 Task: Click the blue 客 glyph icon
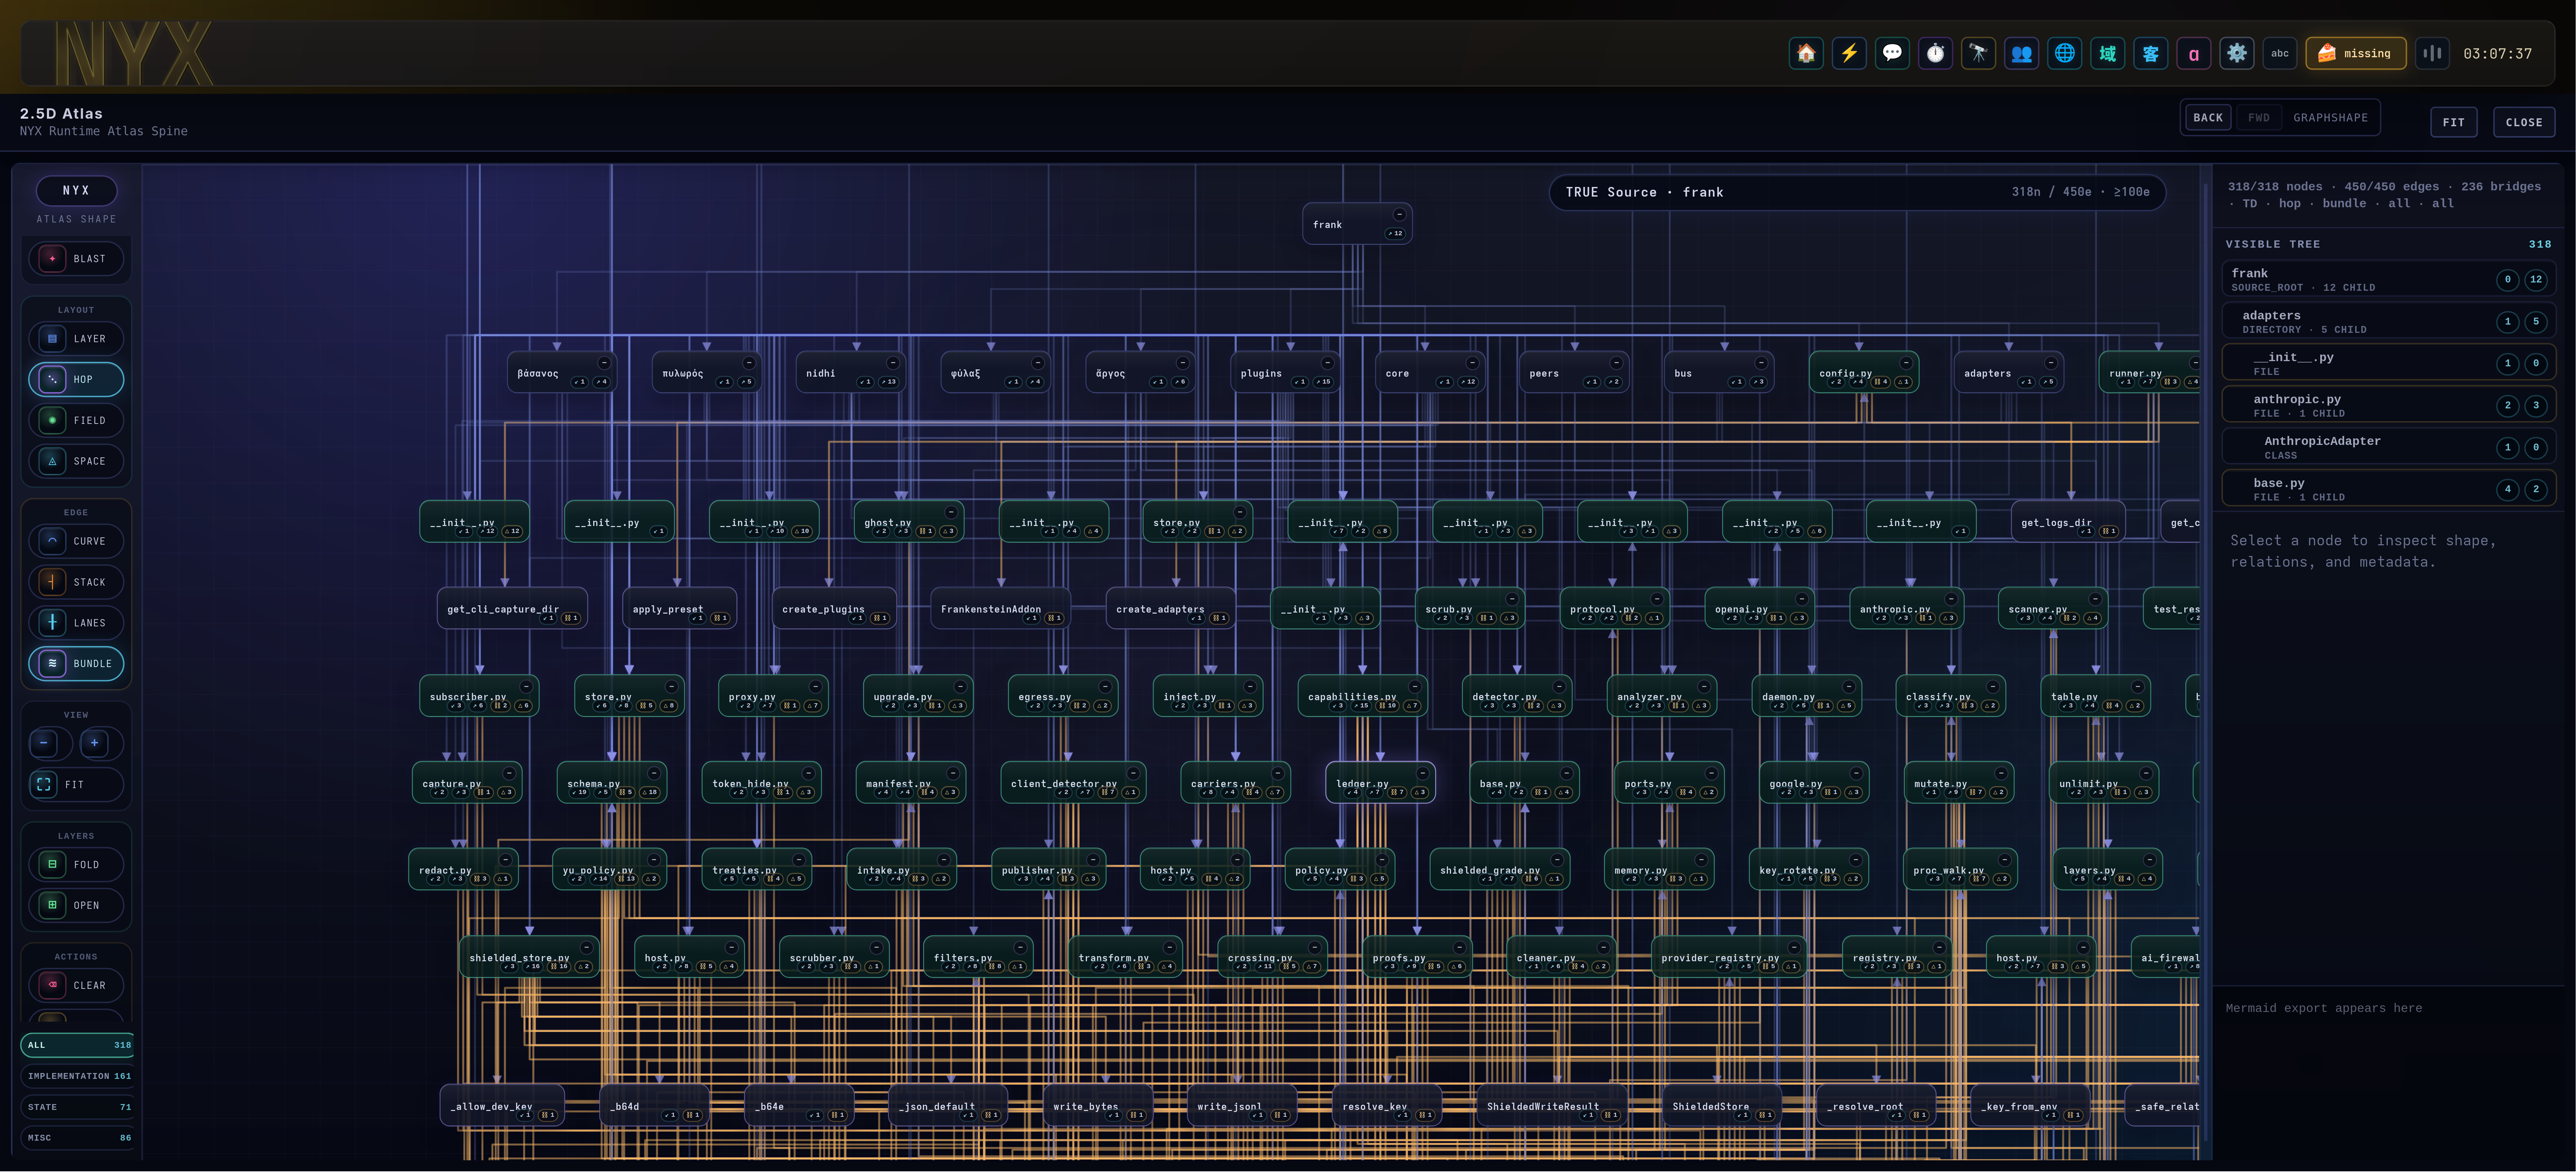coord(2150,53)
